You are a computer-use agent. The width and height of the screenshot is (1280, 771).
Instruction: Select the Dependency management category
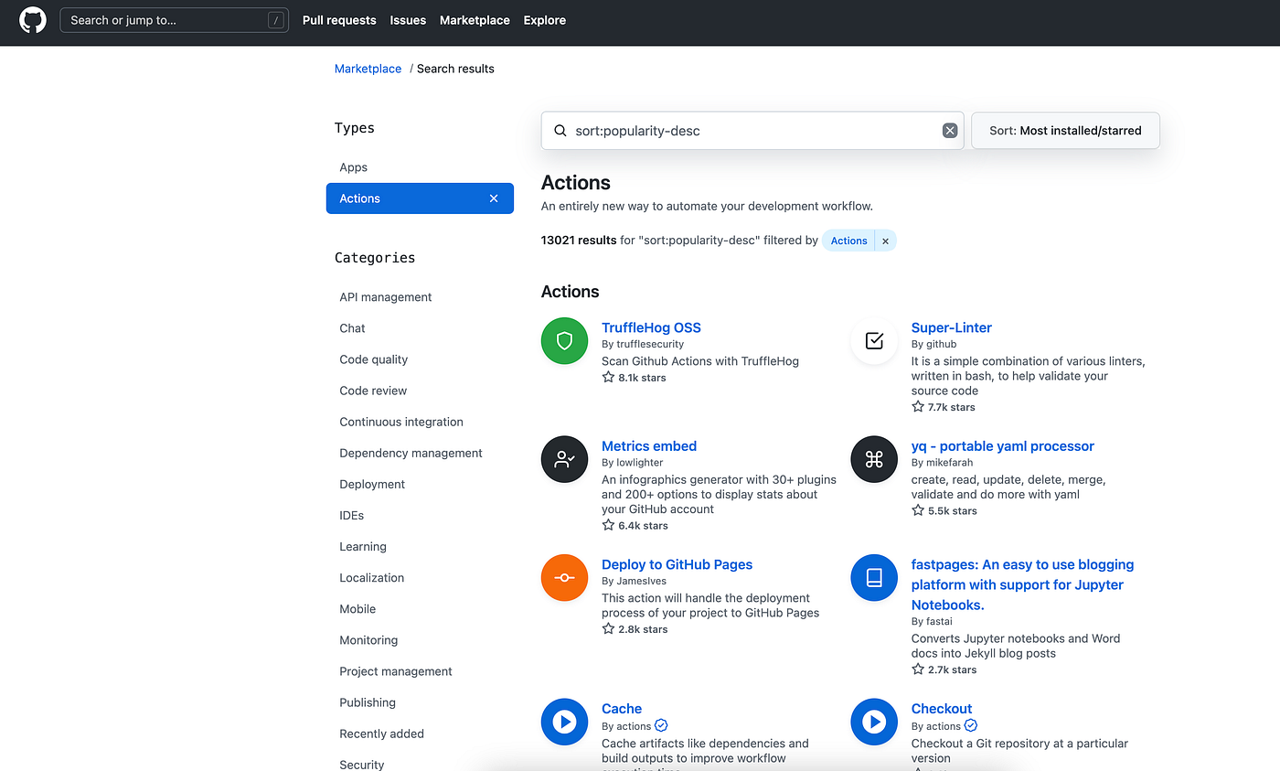click(x=411, y=453)
